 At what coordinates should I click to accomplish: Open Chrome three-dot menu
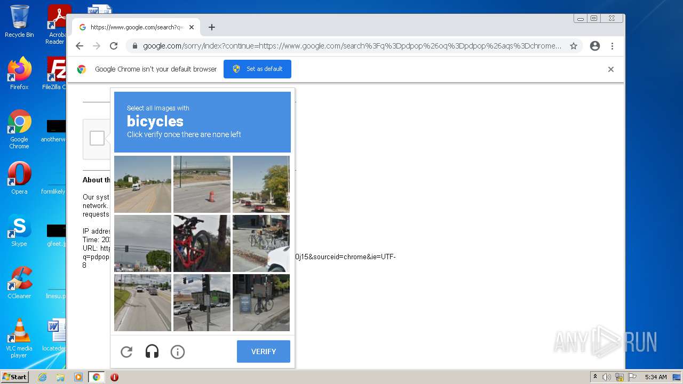613,46
